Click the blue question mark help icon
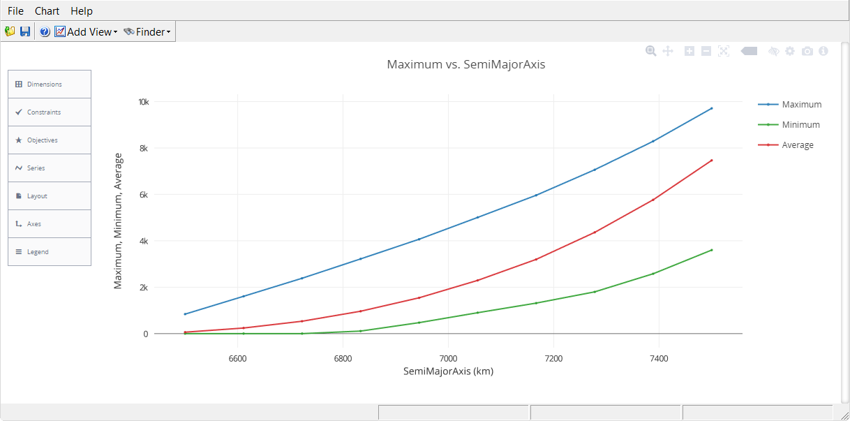The height and width of the screenshot is (421, 850). coord(45,31)
